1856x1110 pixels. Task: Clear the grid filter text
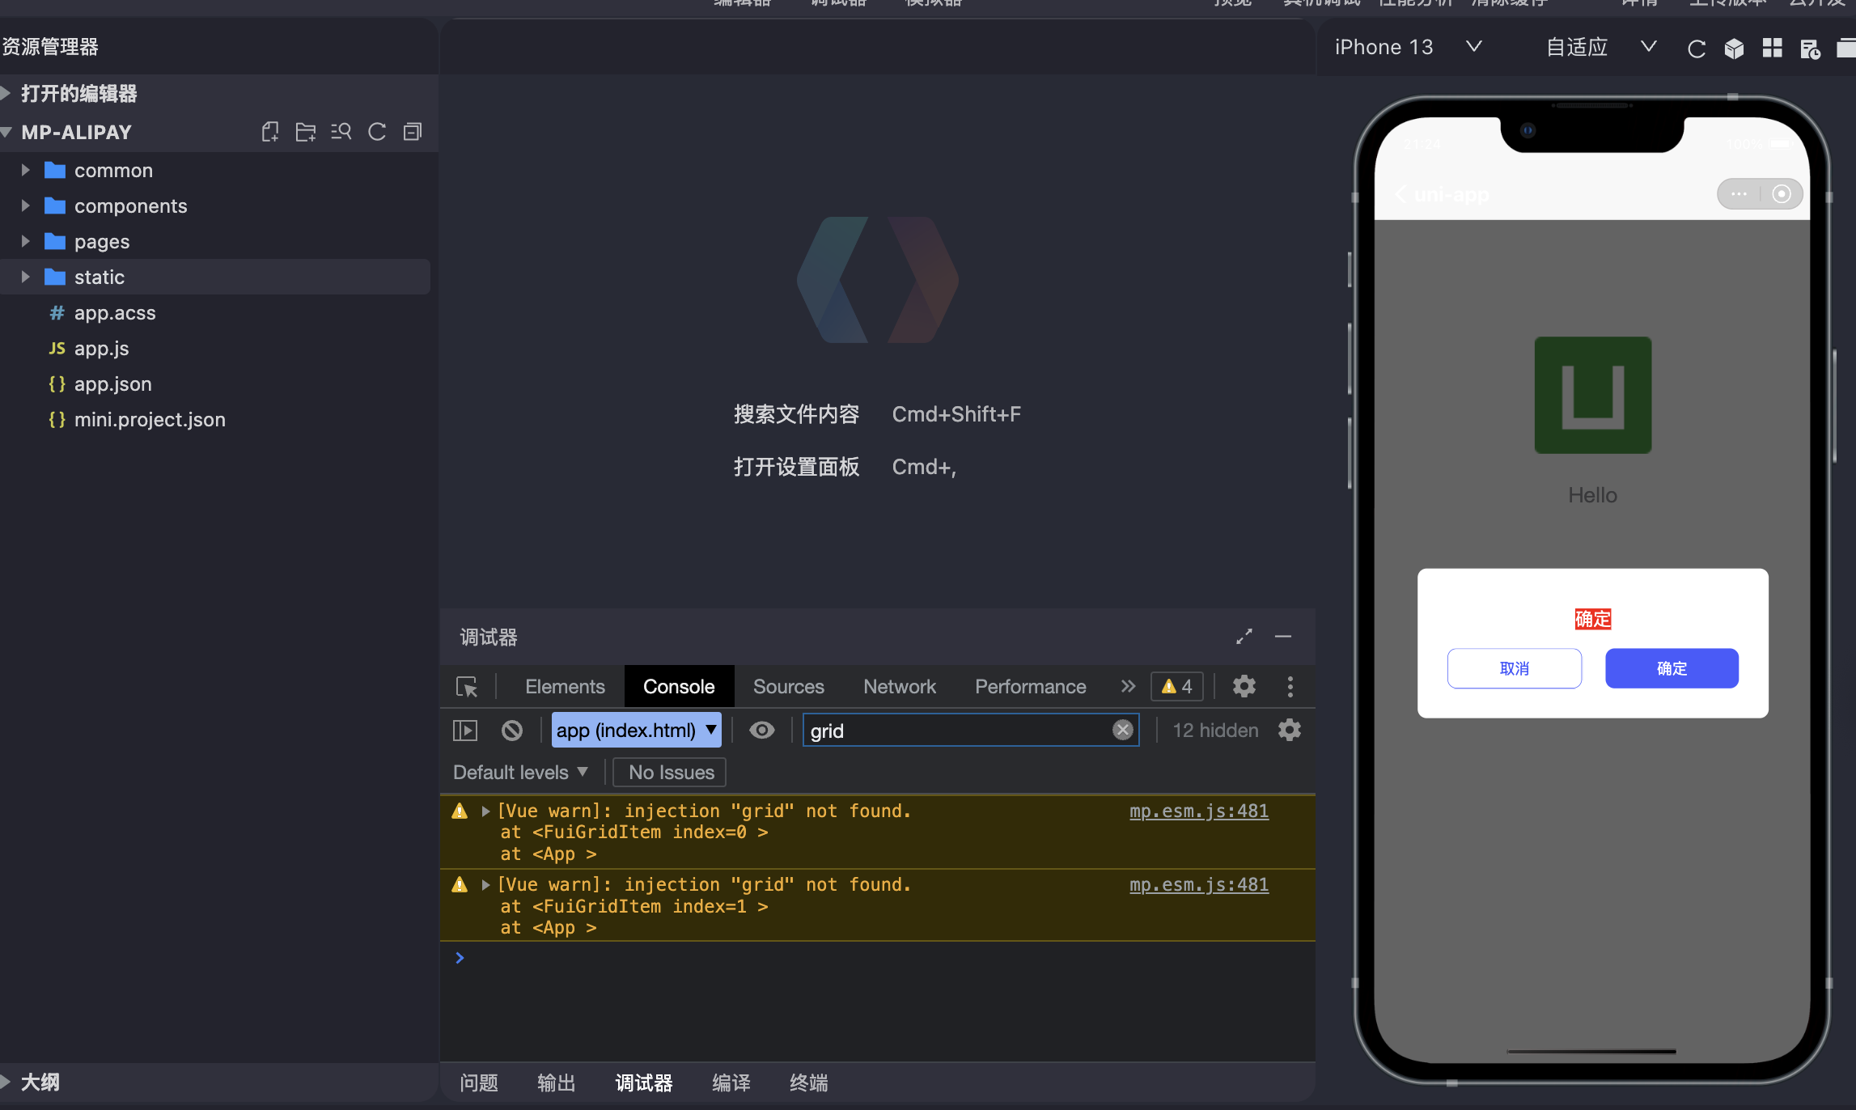pos(1122,731)
